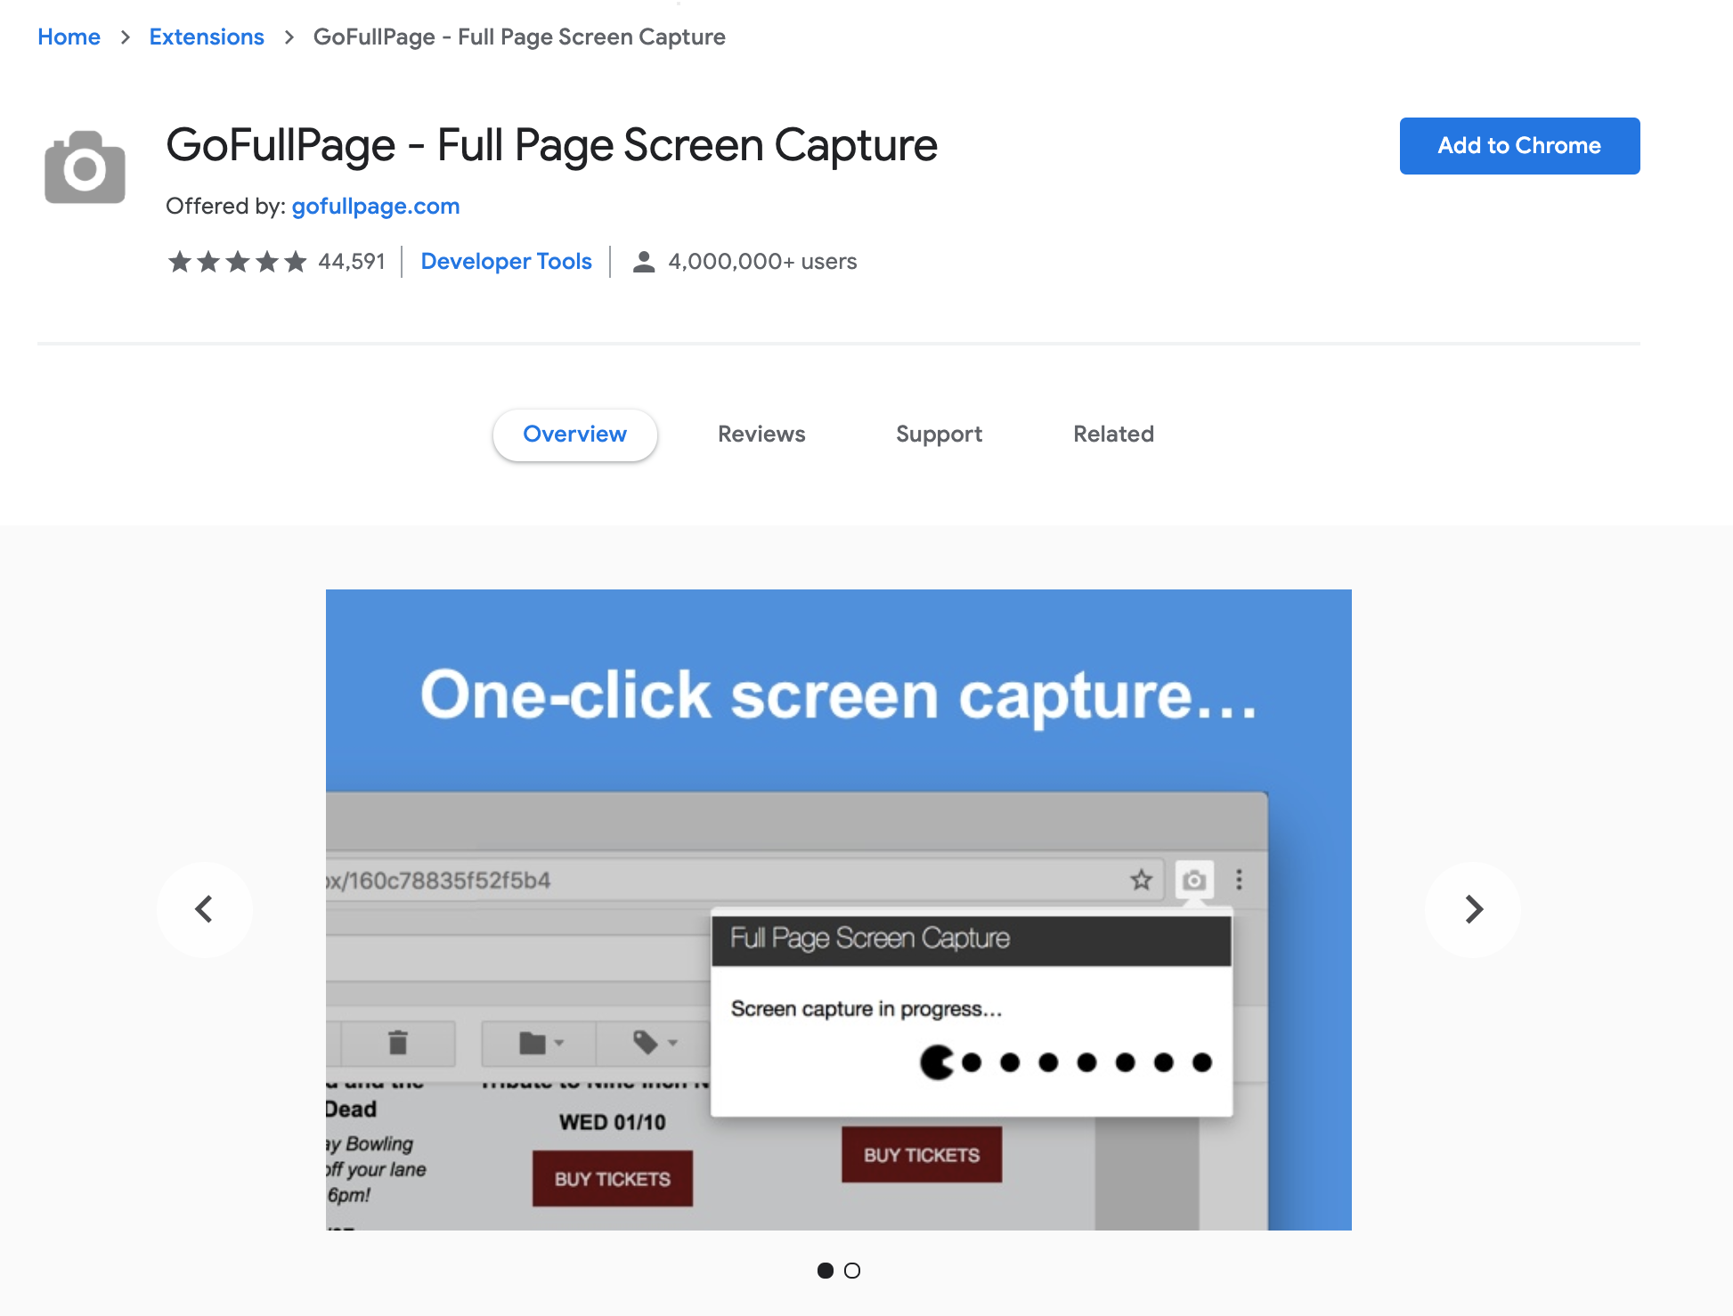
Task: Select the second carousel dot indicator
Action: (852, 1271)
